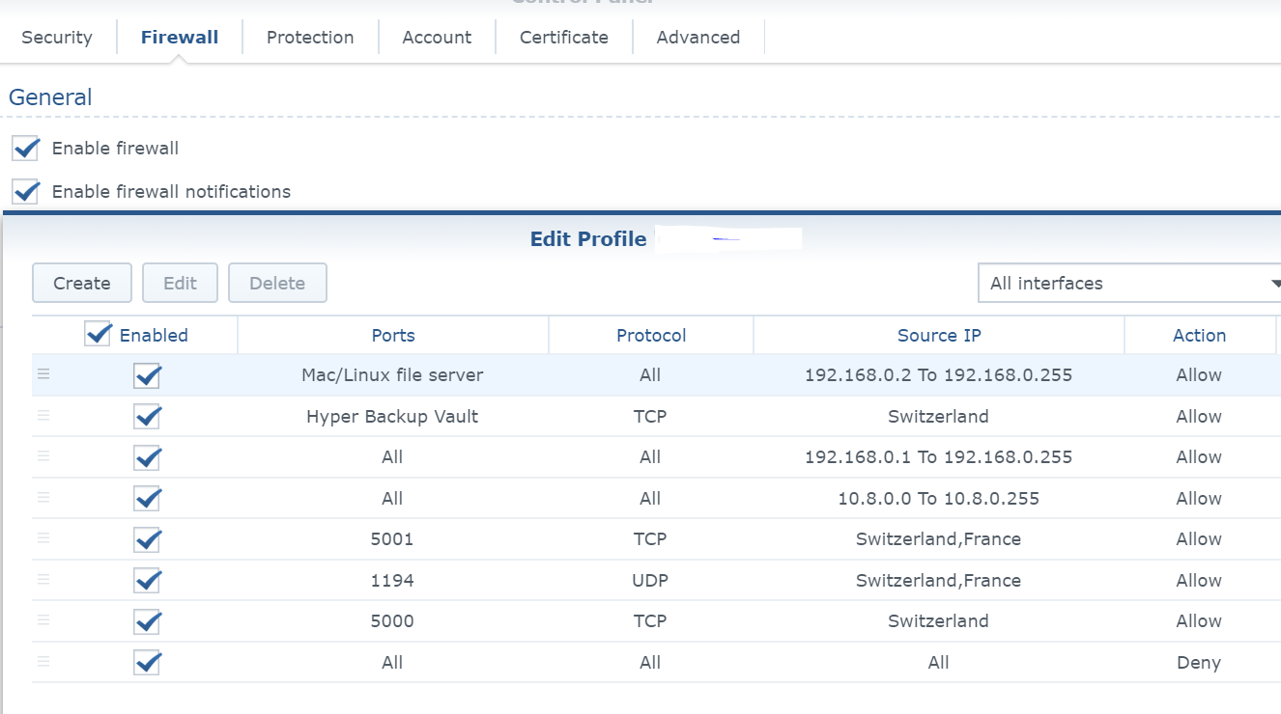1281x714 pixels.
Task: Go to the Security tab
Action: 57,38
